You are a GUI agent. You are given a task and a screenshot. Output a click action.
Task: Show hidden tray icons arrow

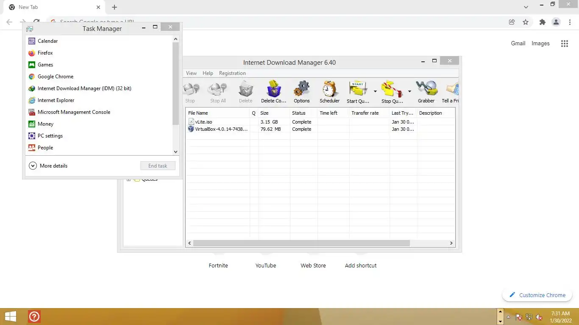[x=508, y=317]
